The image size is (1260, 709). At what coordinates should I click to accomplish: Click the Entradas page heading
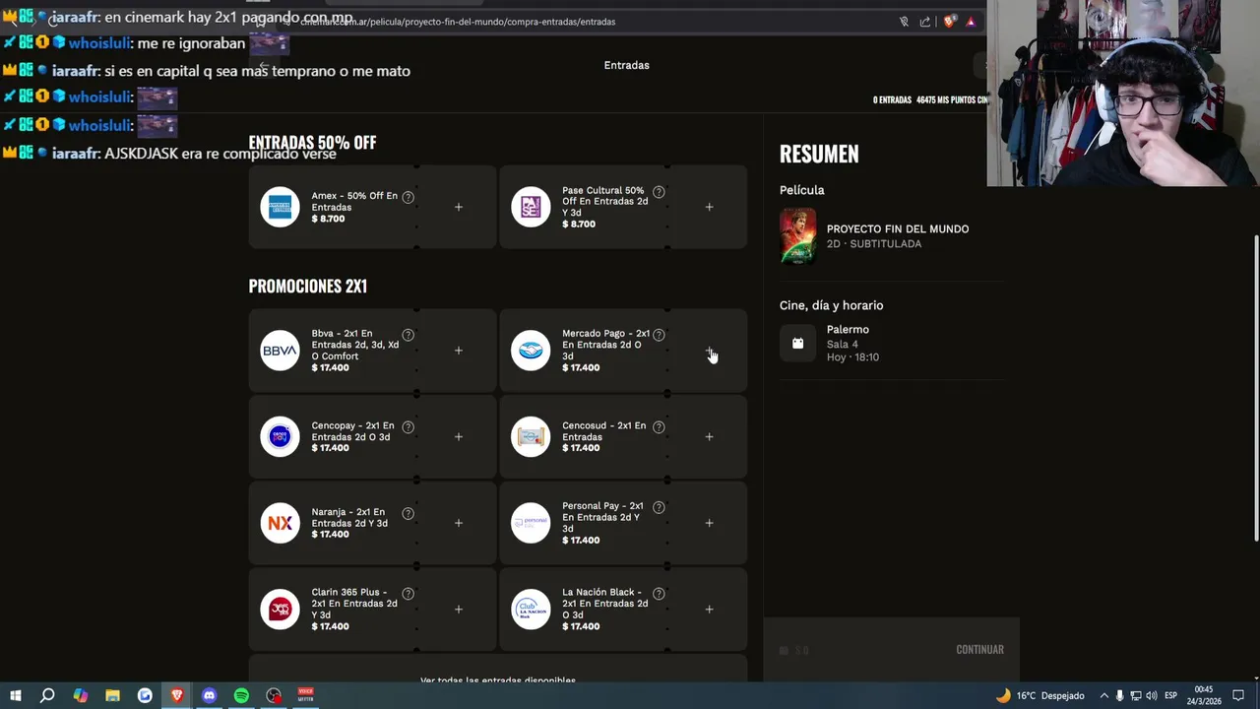point(626,65)
